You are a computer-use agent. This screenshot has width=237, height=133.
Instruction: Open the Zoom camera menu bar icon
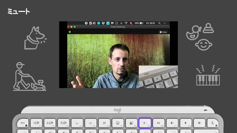click(90, 23)
